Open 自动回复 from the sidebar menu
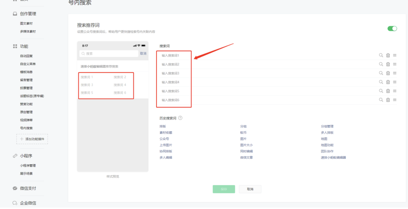The image size is (408, 209). point(26,56)
